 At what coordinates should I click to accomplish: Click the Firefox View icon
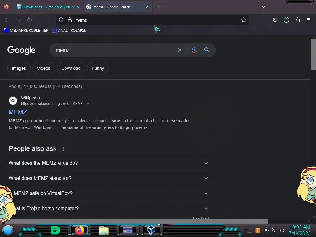(x=6, y=7)
